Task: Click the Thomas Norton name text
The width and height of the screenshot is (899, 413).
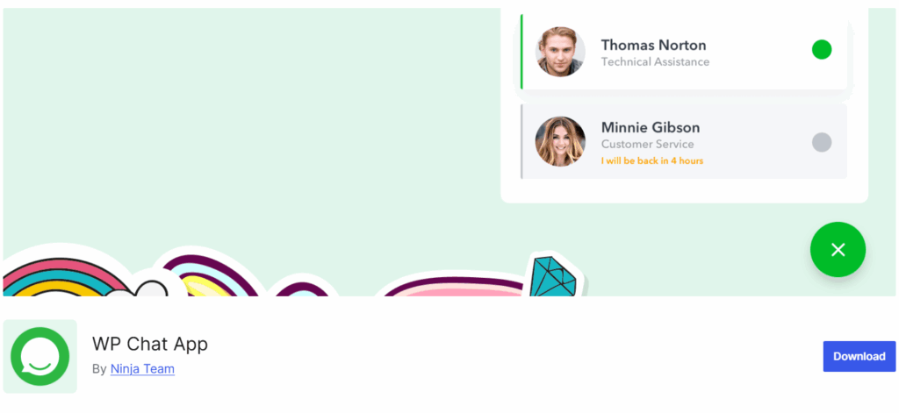Action: click(x=653, y=45)
